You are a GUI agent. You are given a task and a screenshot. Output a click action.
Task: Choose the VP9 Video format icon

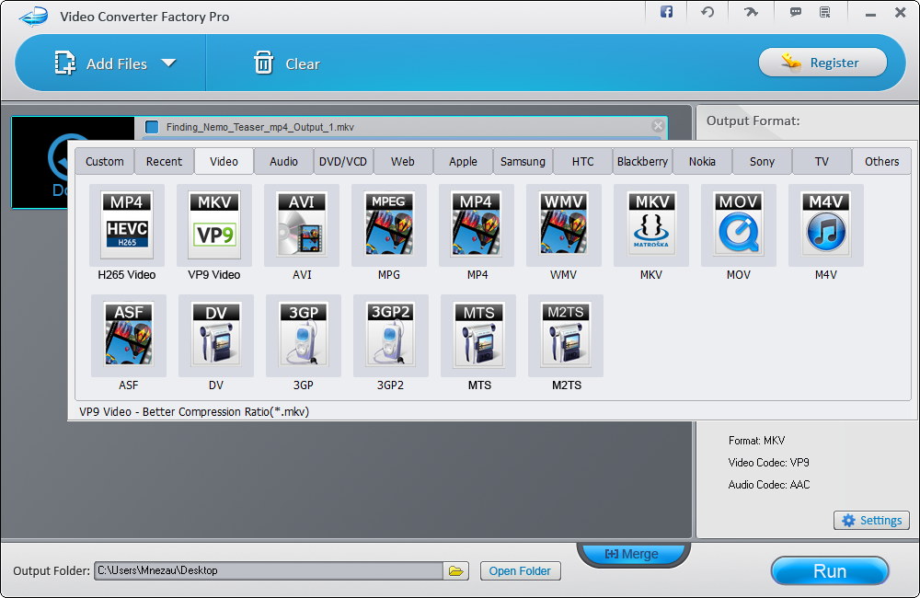pyautogui.click(x=213, y=224)
